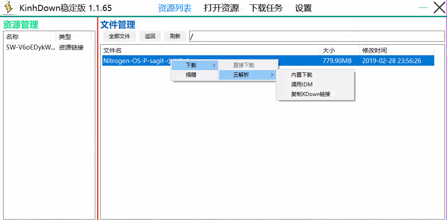Click the 名称 column header in 资源管理

point(30,37)
